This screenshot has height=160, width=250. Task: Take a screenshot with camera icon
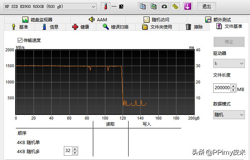[x=164, y=7]
